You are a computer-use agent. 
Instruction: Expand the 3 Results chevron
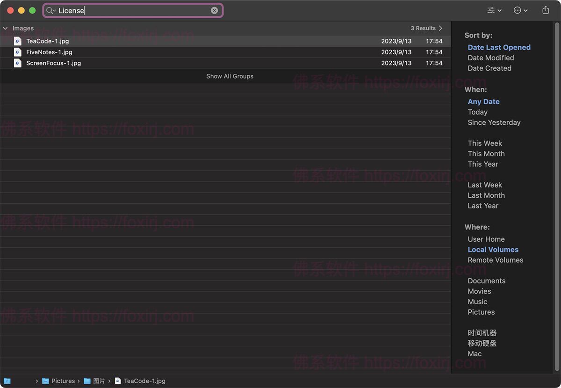(440, 29)
